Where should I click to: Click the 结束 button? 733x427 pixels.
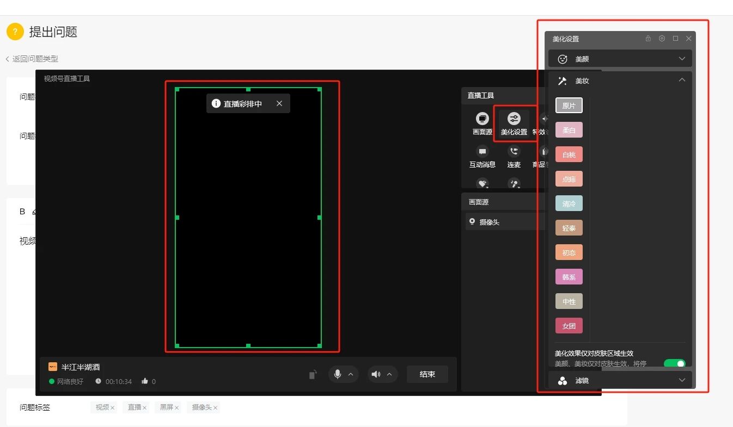(427, 374)
